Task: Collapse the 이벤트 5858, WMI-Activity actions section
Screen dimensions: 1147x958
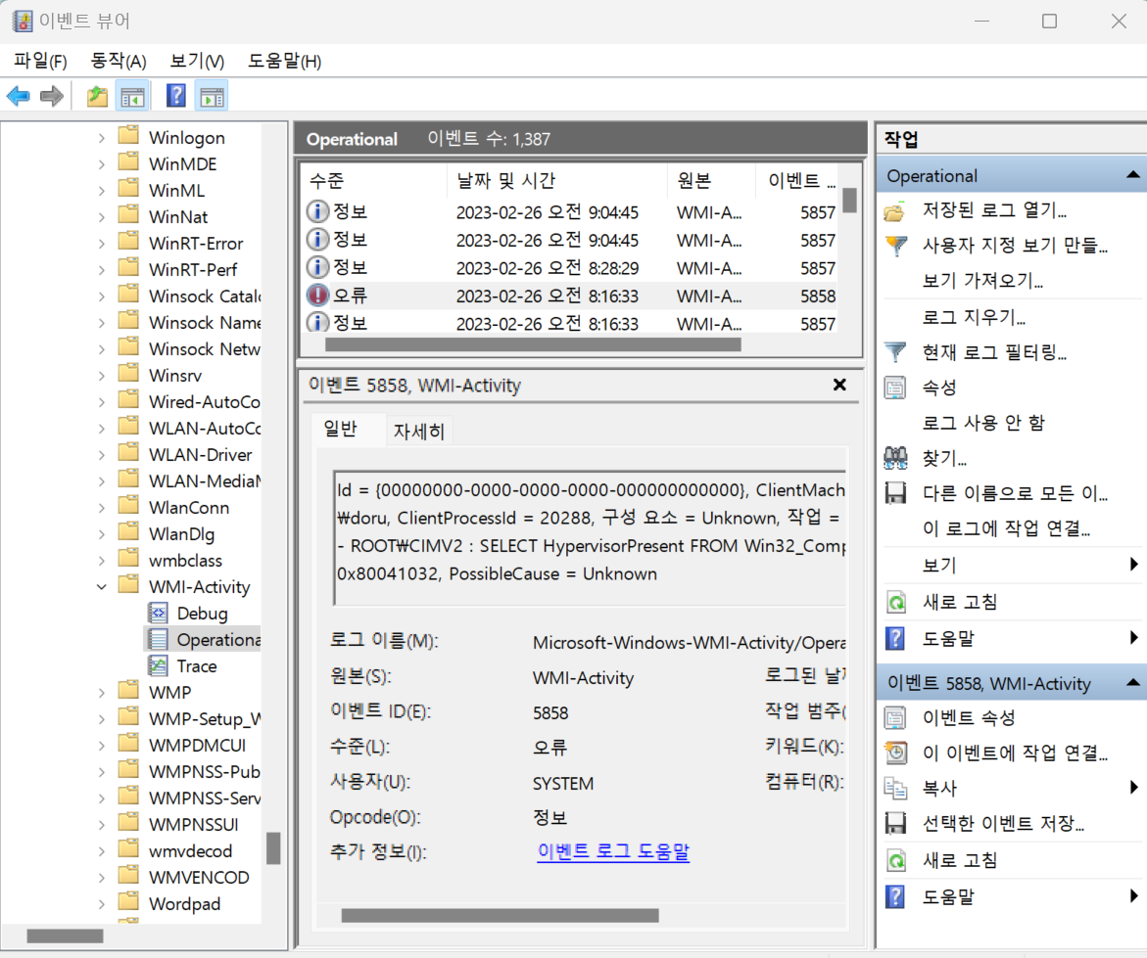Action: click(x=1132, y=683)
